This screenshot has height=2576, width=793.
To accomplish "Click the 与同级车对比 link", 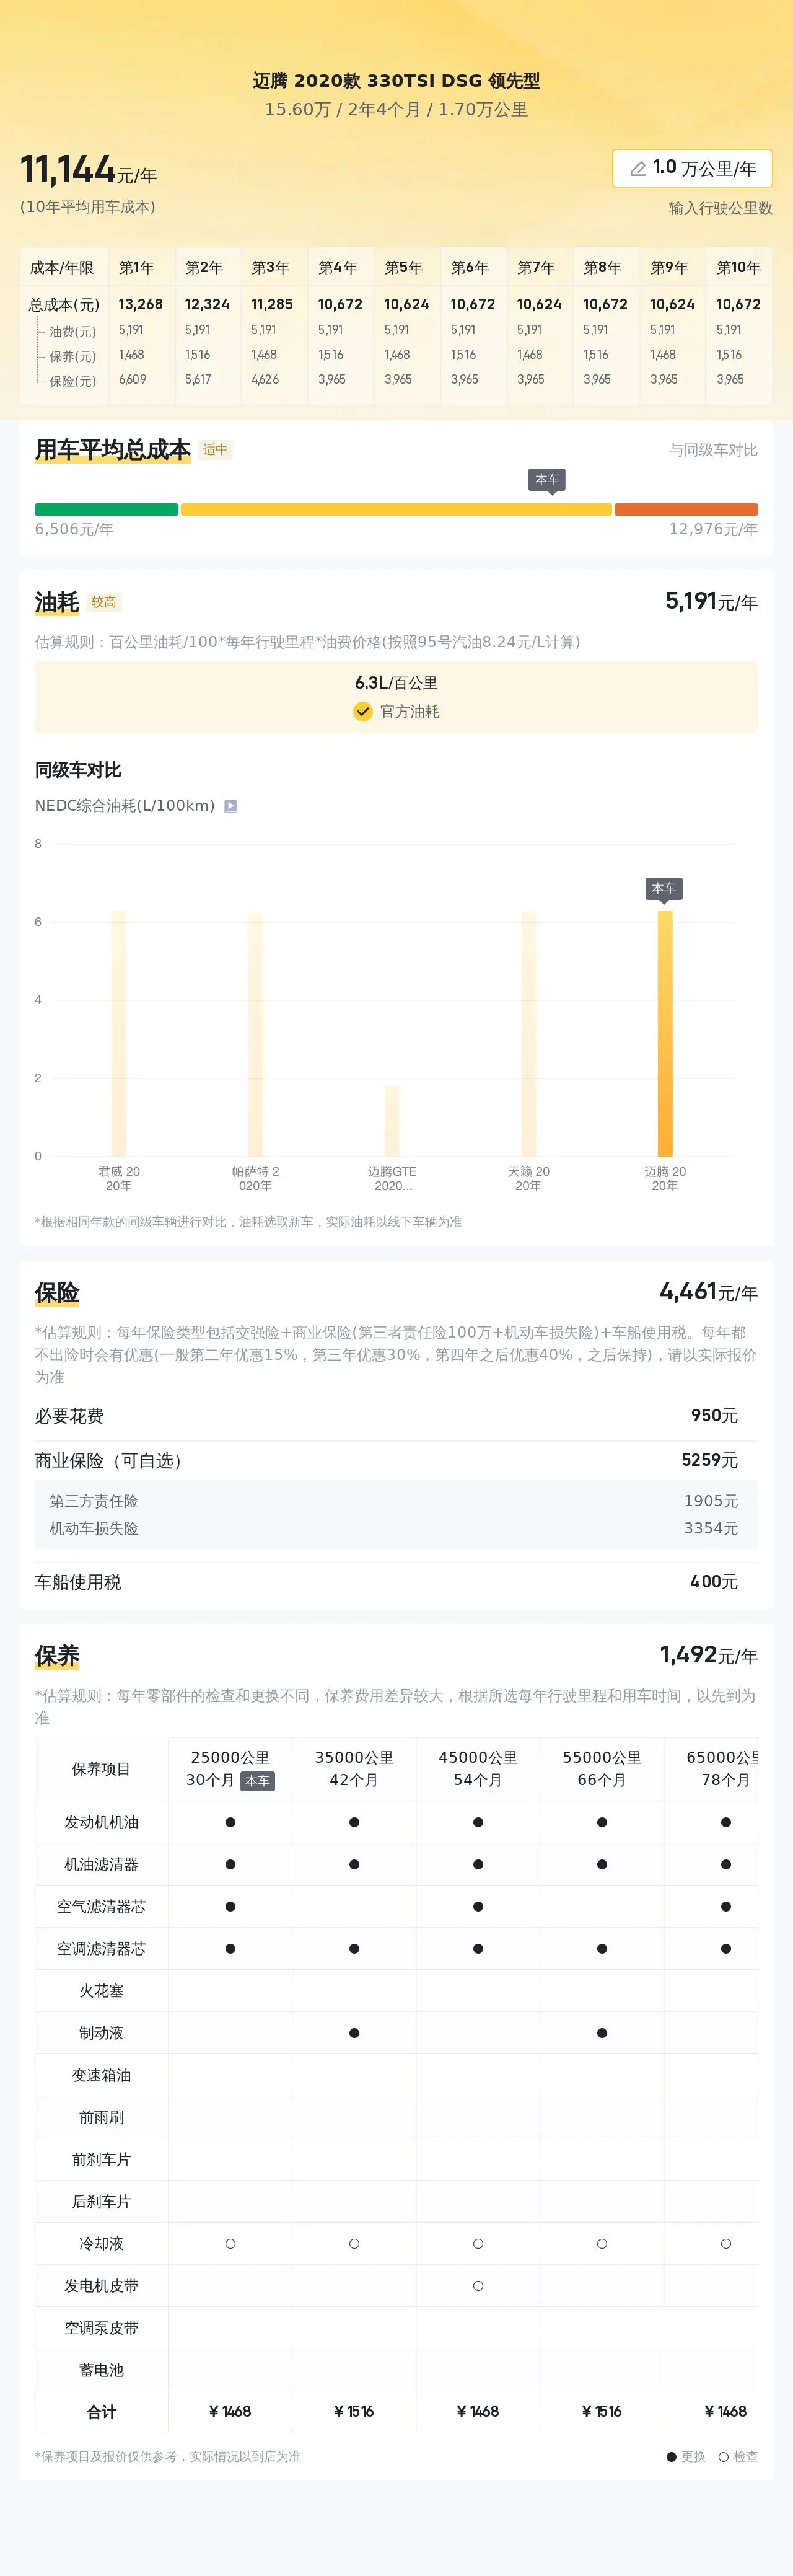I will (x=713, y=450).
